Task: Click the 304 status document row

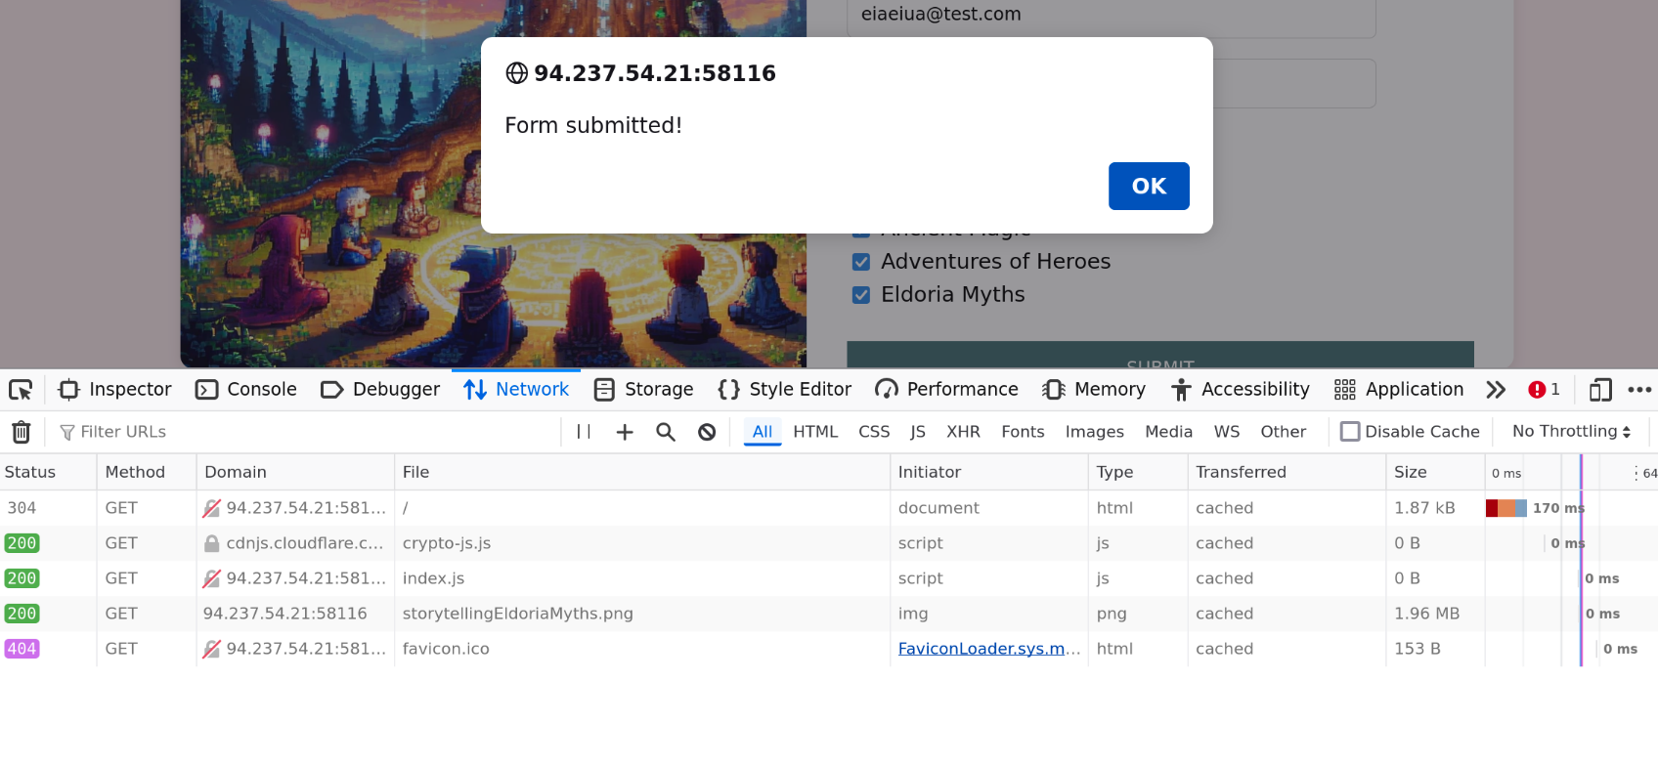Action: 829,508
